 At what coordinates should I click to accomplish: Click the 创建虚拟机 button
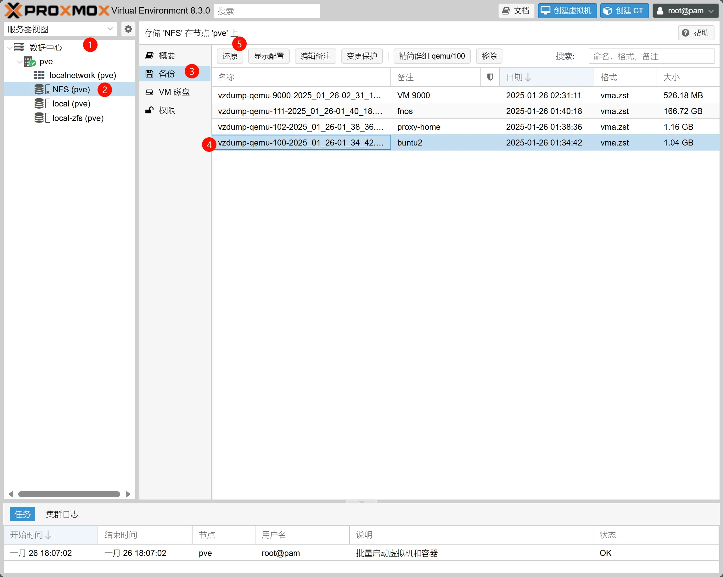(x=567, y=11)
